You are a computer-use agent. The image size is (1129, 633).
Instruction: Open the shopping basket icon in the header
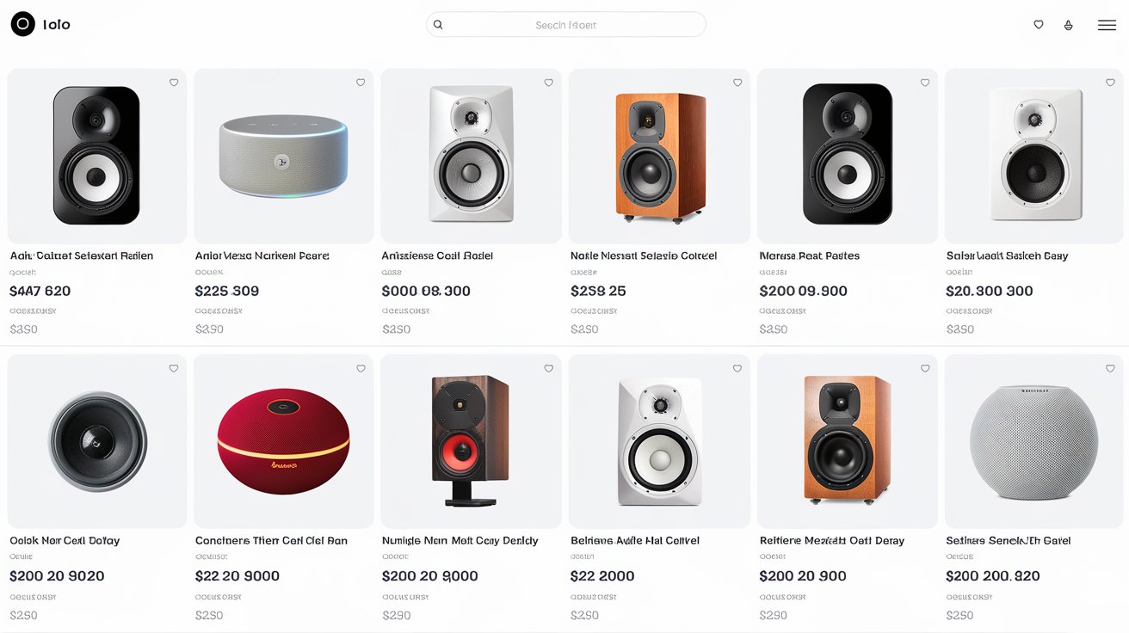pyautogui.click(x=1068, y=25)
